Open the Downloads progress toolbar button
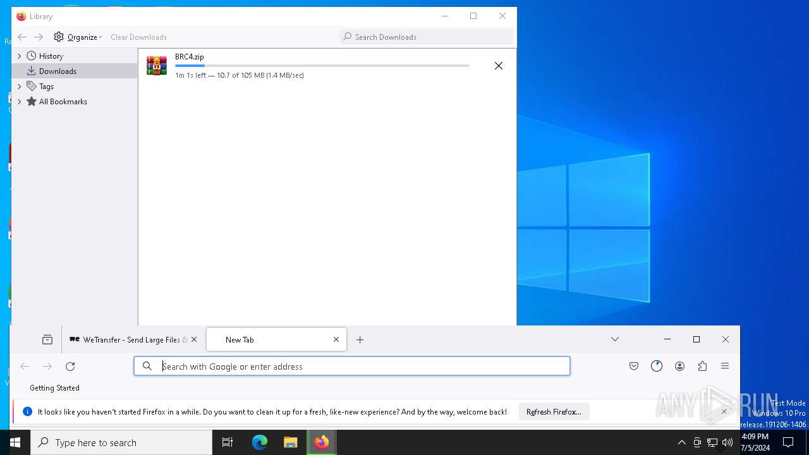The height and width of the screenshot is (455, 809). (657, 366)
